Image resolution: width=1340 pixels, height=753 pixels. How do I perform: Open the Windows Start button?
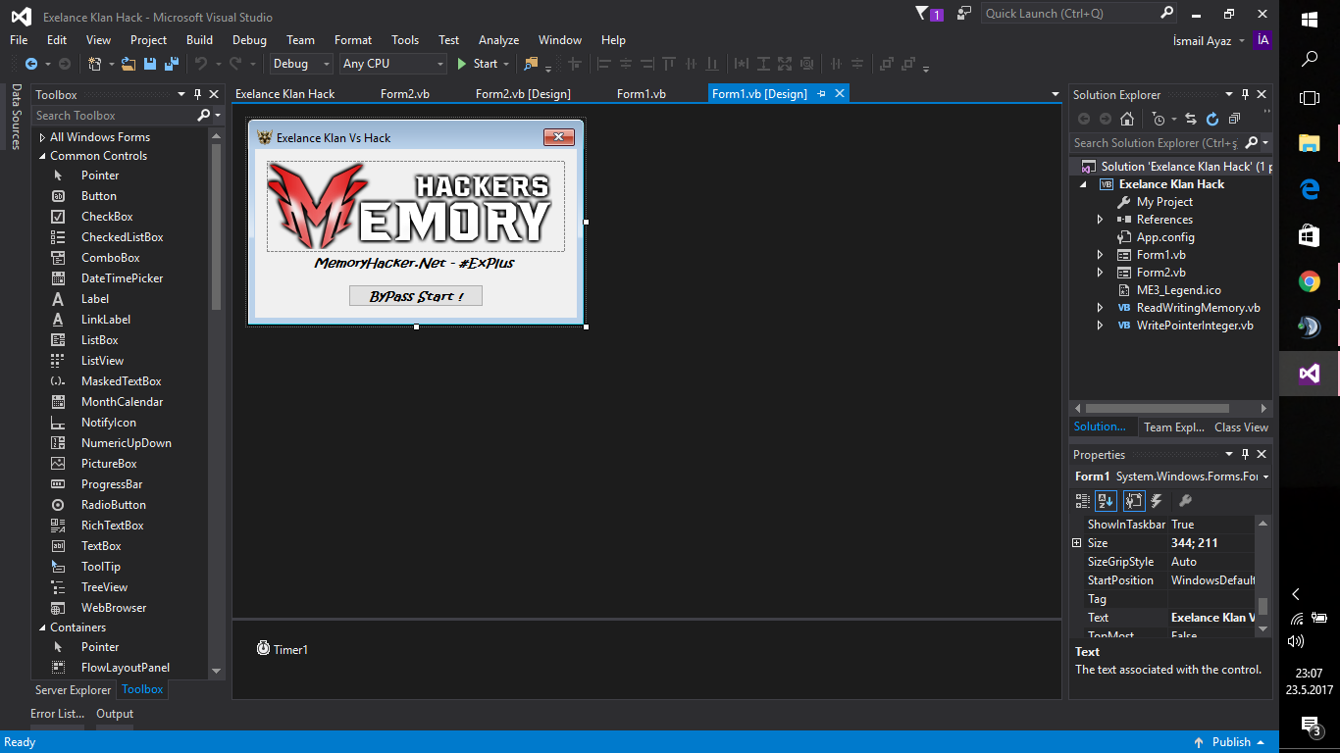pyautogui.click(x=1310, y=20)
